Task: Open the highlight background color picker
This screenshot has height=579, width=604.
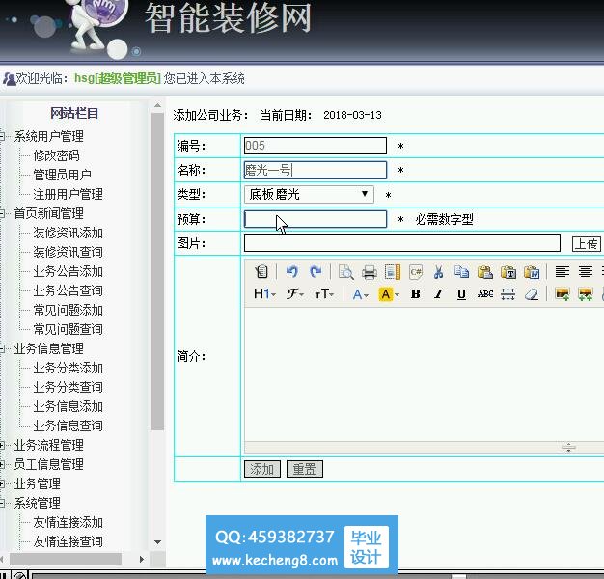Action: (x=389, y=294)
